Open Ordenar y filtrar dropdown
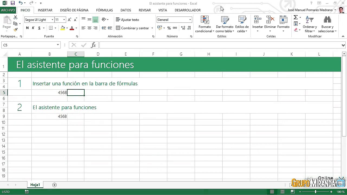The width and height of the screenshot is (347, 195). point(310,24)
